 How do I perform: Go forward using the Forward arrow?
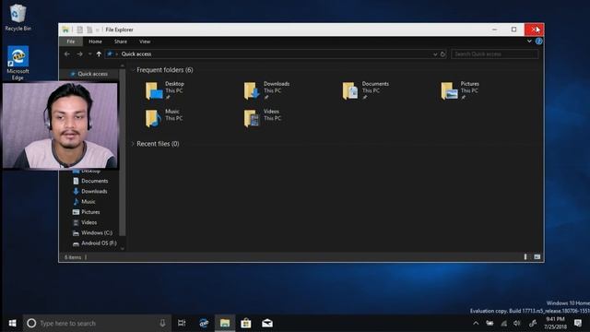pos(79,54)
